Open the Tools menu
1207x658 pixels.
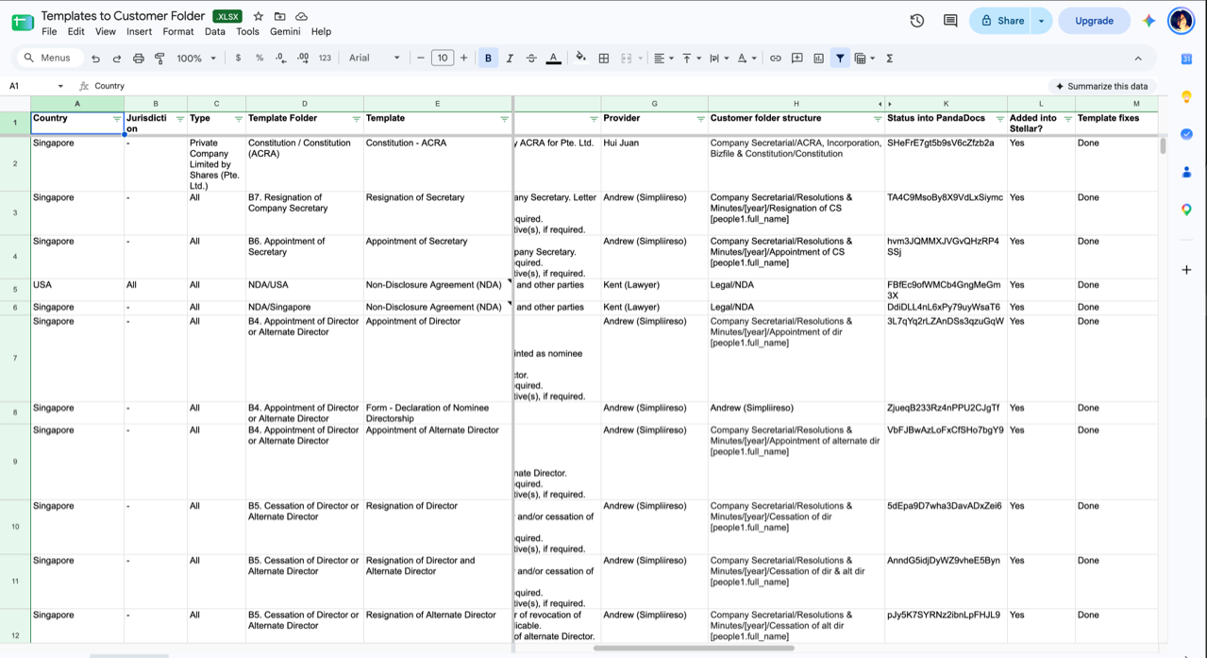coord(247,32)
